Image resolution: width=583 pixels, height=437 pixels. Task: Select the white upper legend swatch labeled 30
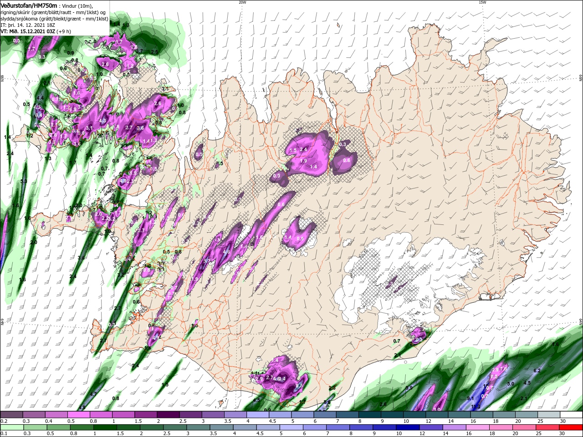(x=571, y=415)
